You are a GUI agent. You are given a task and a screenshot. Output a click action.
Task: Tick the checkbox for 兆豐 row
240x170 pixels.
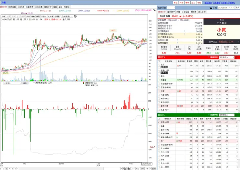tap(159, 91)
